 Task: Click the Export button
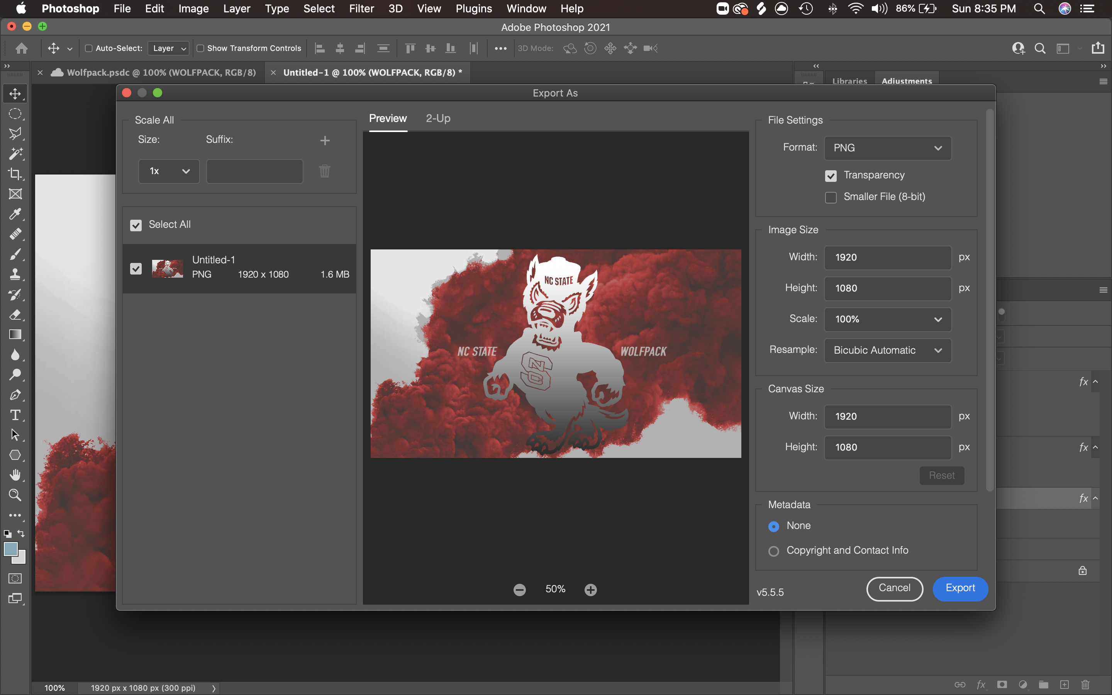coord(960,589)
